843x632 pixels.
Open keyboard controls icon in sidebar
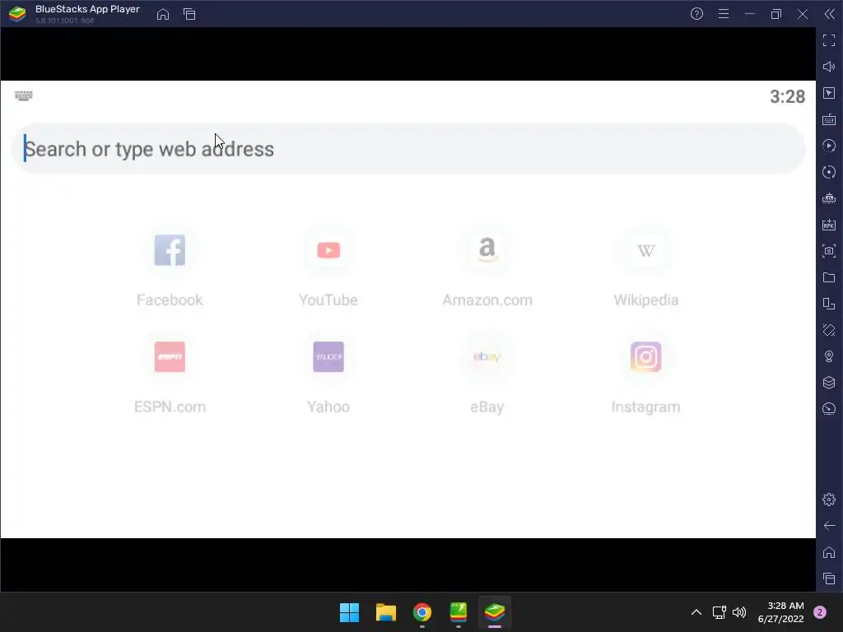829,119
